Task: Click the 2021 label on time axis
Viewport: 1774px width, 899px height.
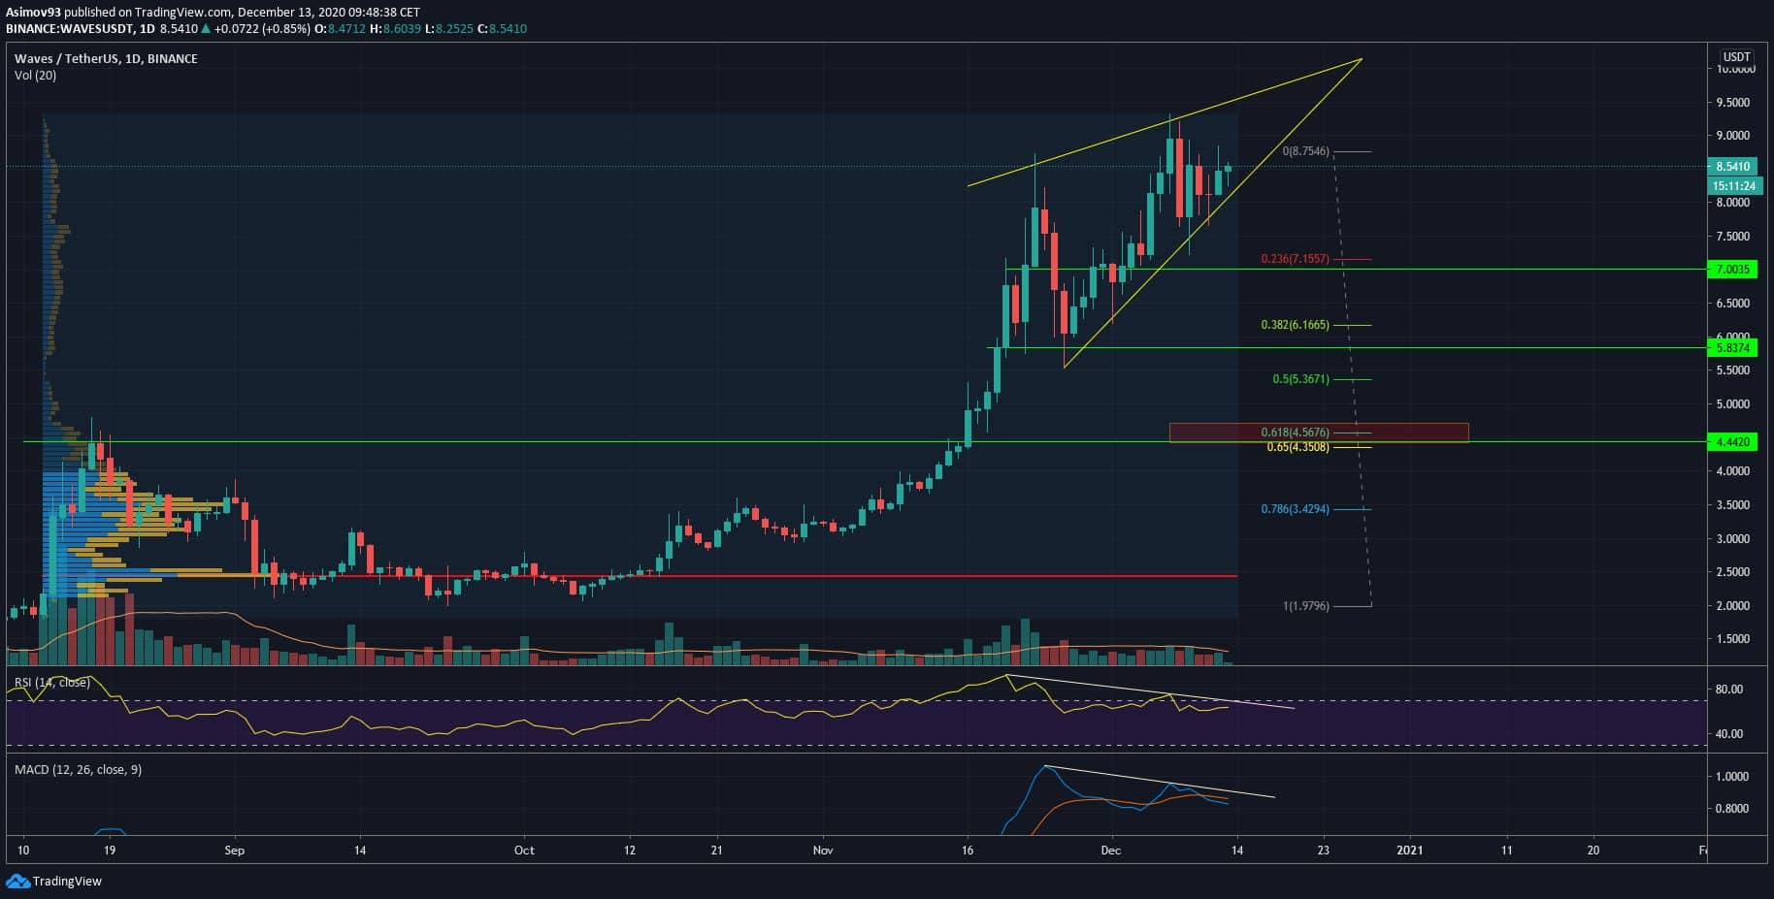Action: tap(1408, 851)
